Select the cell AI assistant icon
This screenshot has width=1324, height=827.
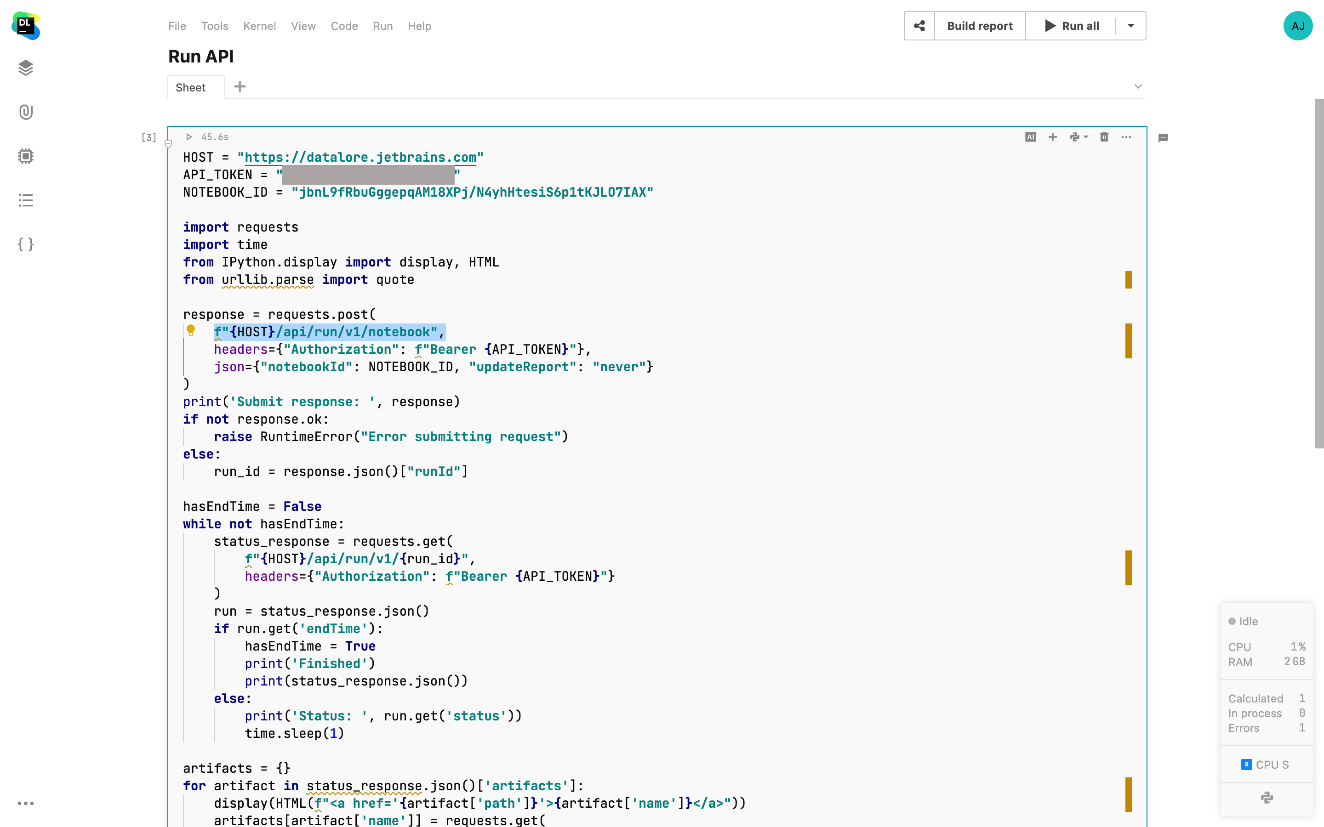pos(1030,137)
